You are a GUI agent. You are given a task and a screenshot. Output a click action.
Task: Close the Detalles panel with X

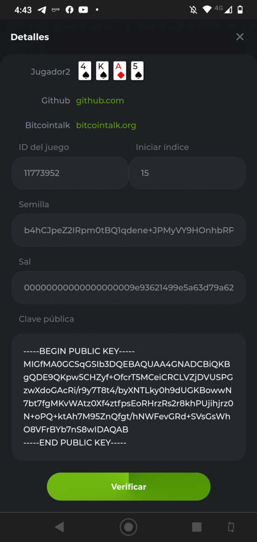[240, 37]
